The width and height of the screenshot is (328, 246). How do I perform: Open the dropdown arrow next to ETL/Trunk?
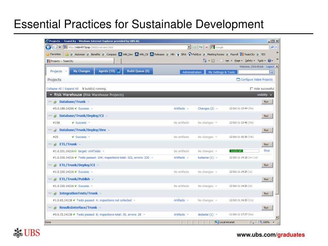pyautogui.click(x=80, y=144)
